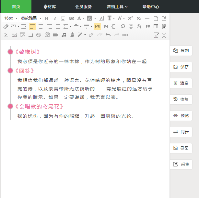The image size is (199, 198).
Task: Click the 导图 export image button
Action: tap(181, 148)
